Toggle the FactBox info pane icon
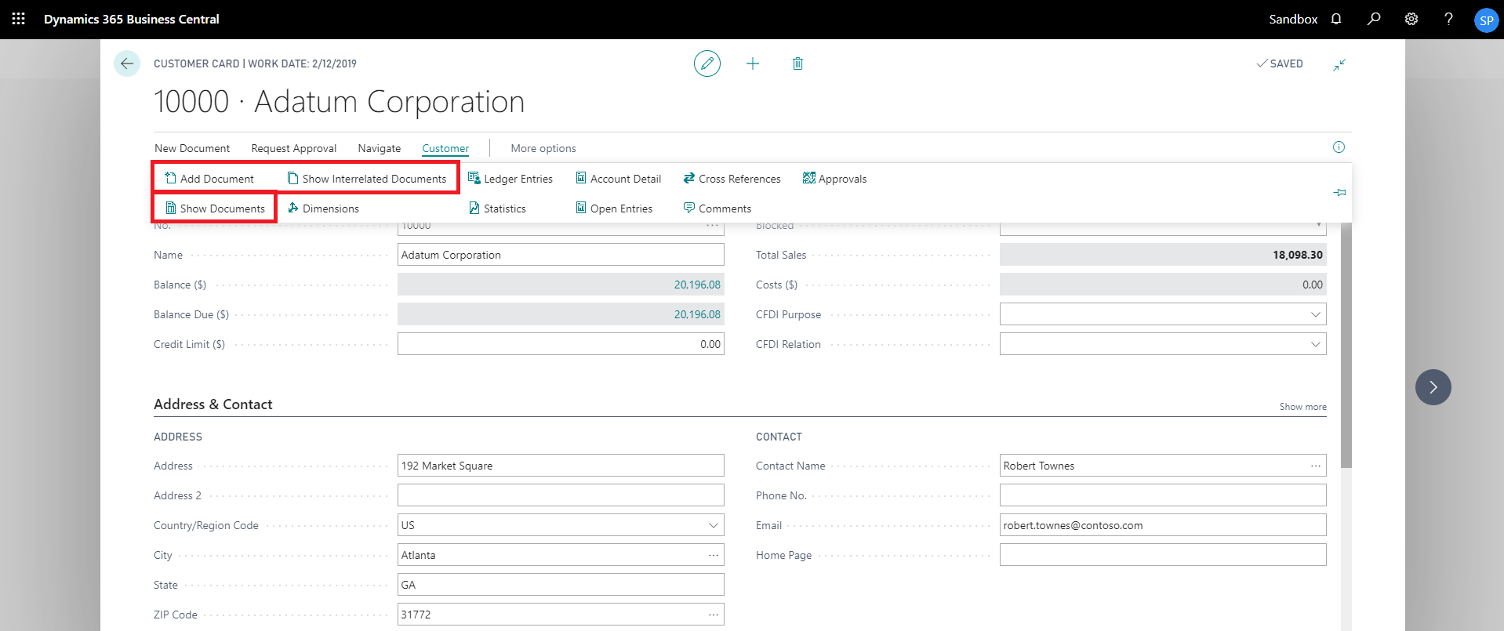Screen dimensions: 1504x631 click(x=1339, y=147)
